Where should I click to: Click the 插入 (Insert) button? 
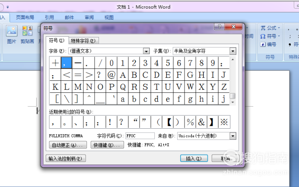click(194, 158)
